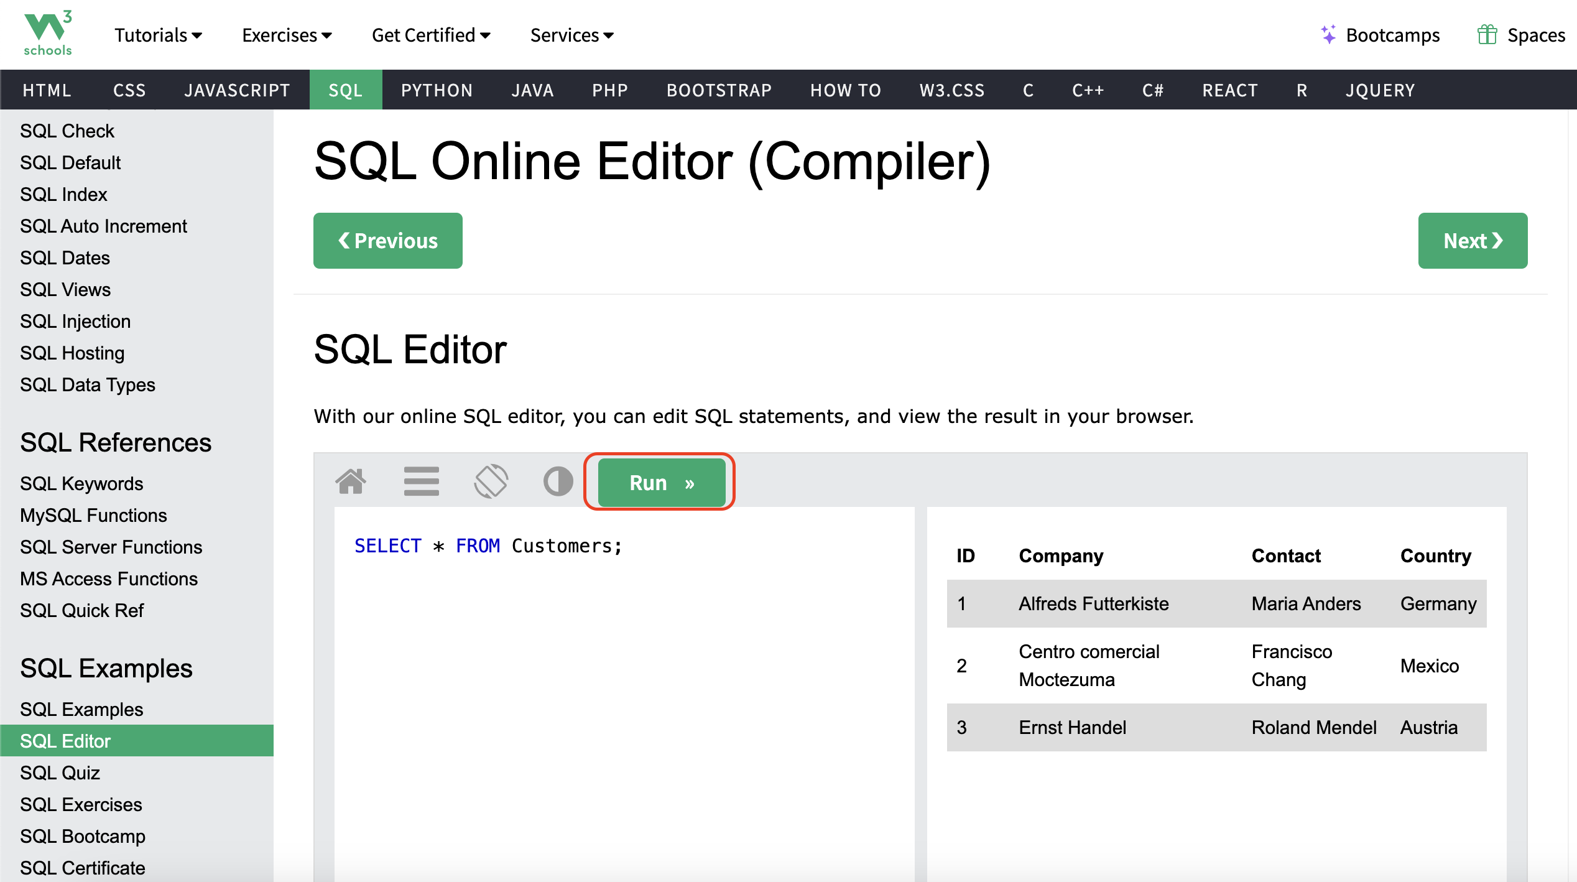This screenshot has height=882, width=1577.
Task: Switch to the PYTHON tab
Action: [437, 90]
